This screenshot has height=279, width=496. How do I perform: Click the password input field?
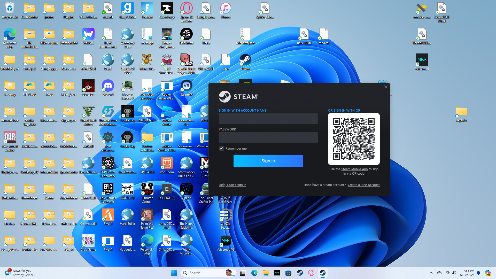[x=268, y=137]
